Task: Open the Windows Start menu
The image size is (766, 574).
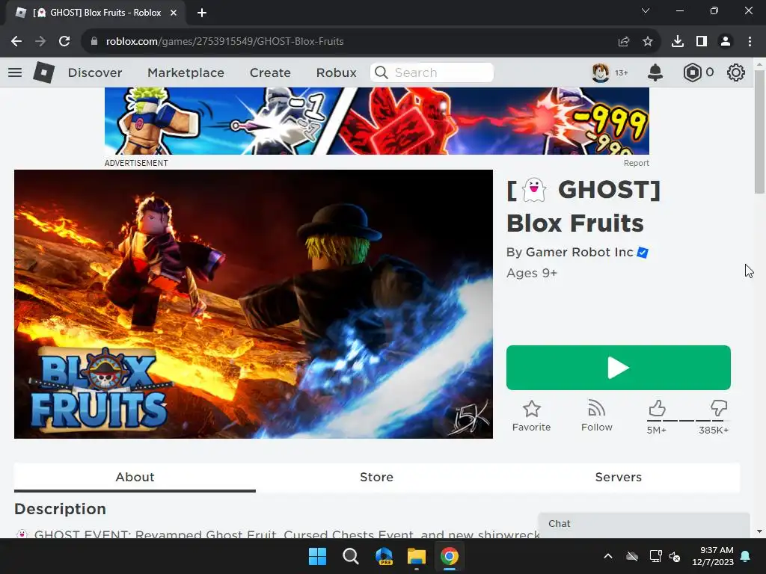Action: 317,556
